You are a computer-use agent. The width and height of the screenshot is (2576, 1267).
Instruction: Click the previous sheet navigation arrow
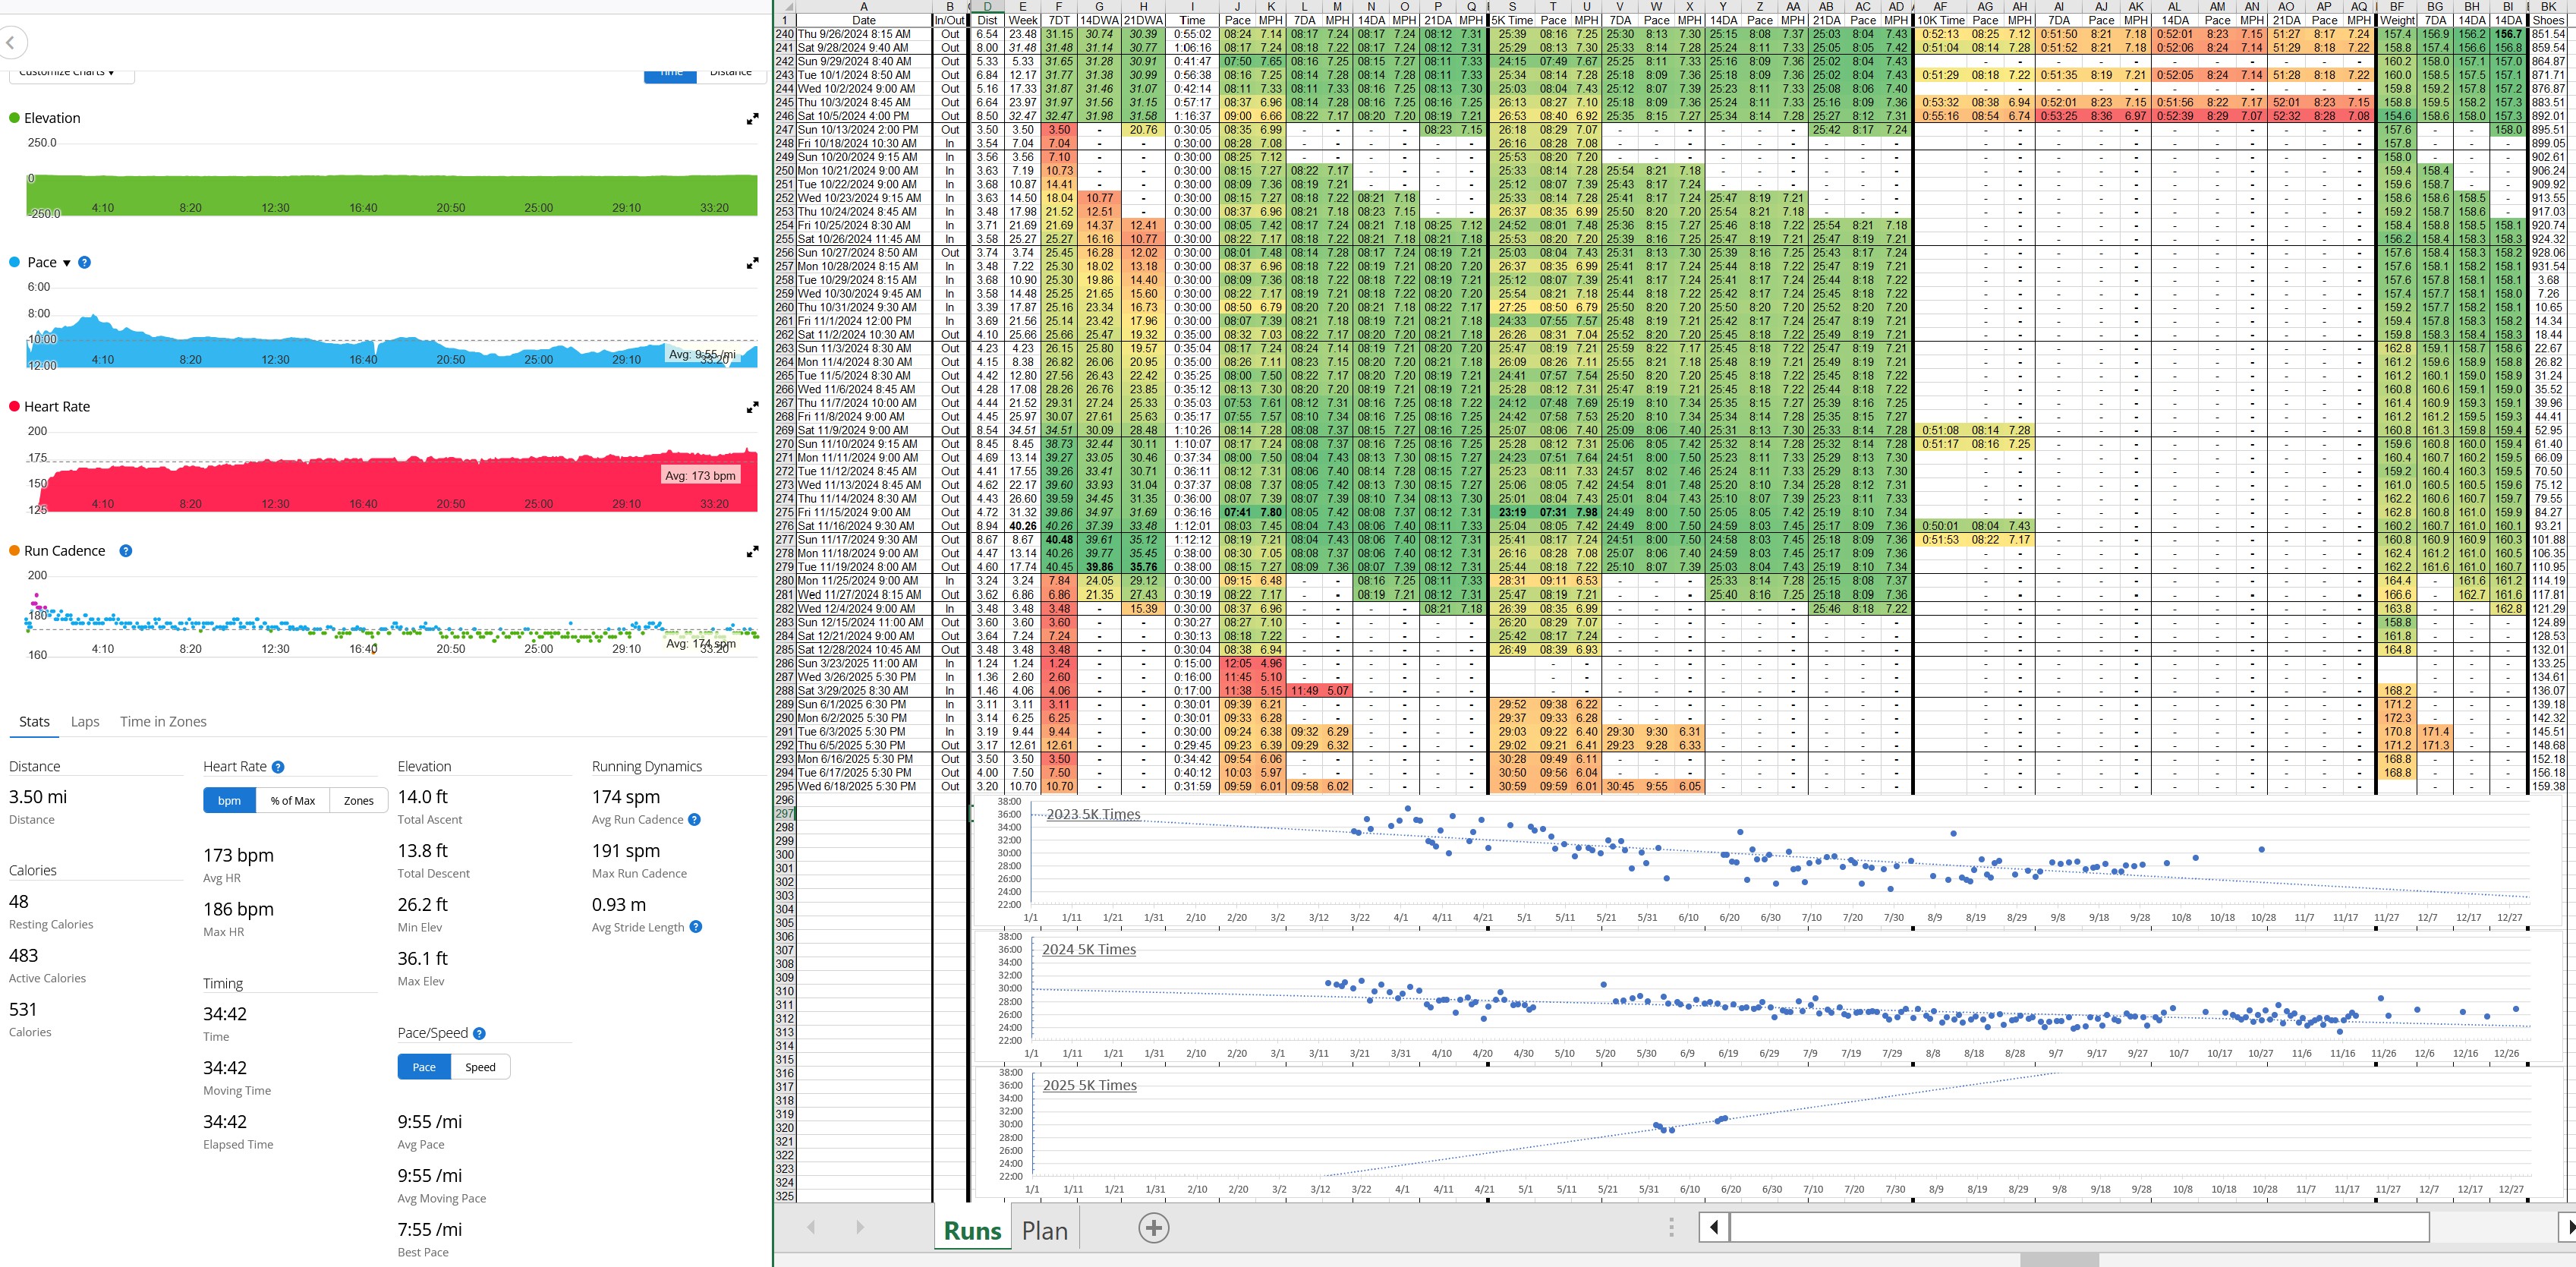pyautogui.click(x=811, y=1227)
